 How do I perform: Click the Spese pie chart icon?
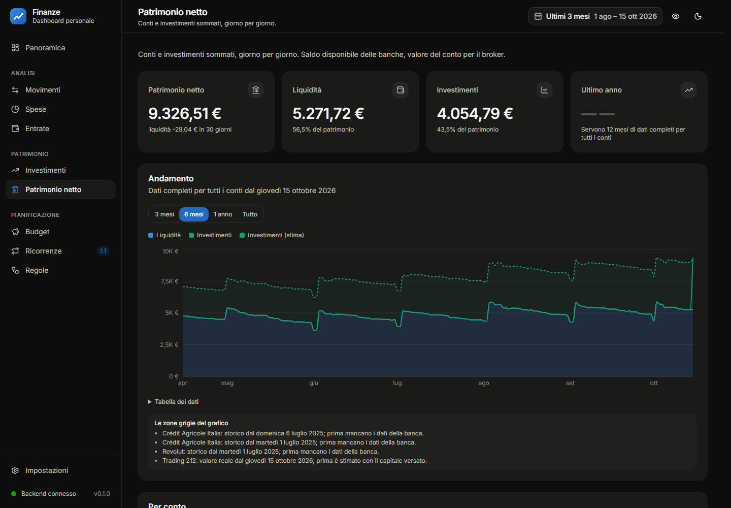pyautogui.click(x=15, y=109)
